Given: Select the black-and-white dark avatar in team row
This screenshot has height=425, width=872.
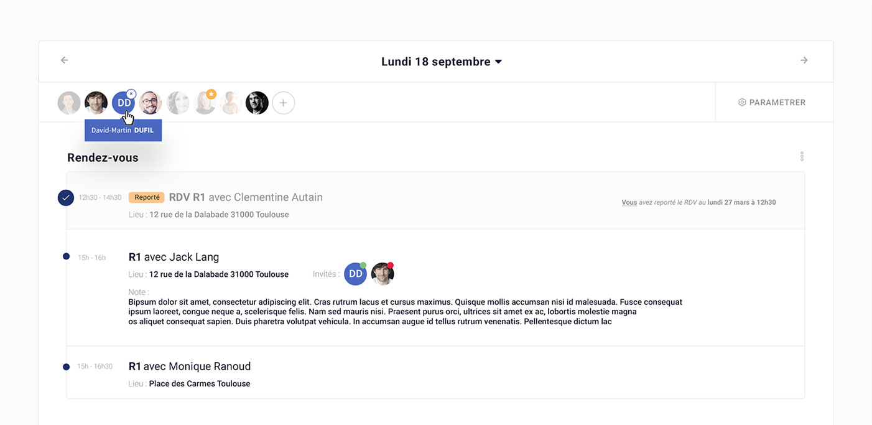Looking at the screenshot, I should tap(257, 103).
